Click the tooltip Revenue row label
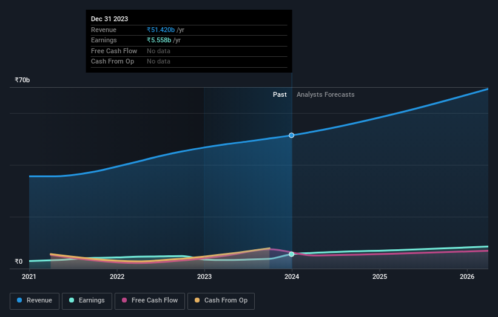This screenshot has width=498, height=317. (x=104, y=30)
